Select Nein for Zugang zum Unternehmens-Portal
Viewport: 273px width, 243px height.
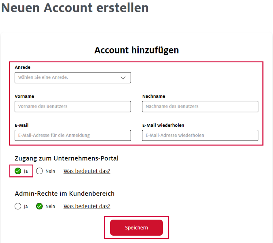pyautogui.click(x=40, y=171)
